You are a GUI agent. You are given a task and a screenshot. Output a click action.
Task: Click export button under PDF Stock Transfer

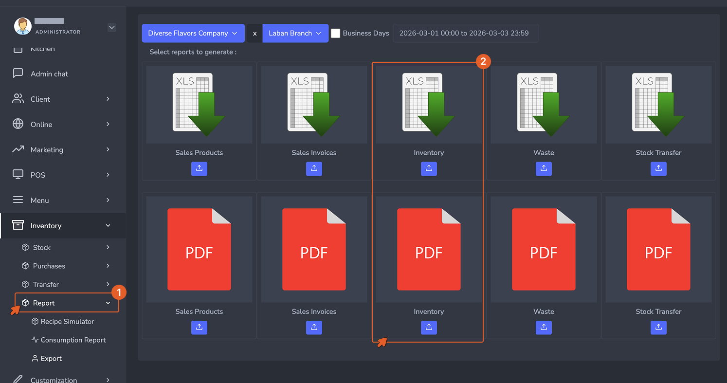point(658,328)
